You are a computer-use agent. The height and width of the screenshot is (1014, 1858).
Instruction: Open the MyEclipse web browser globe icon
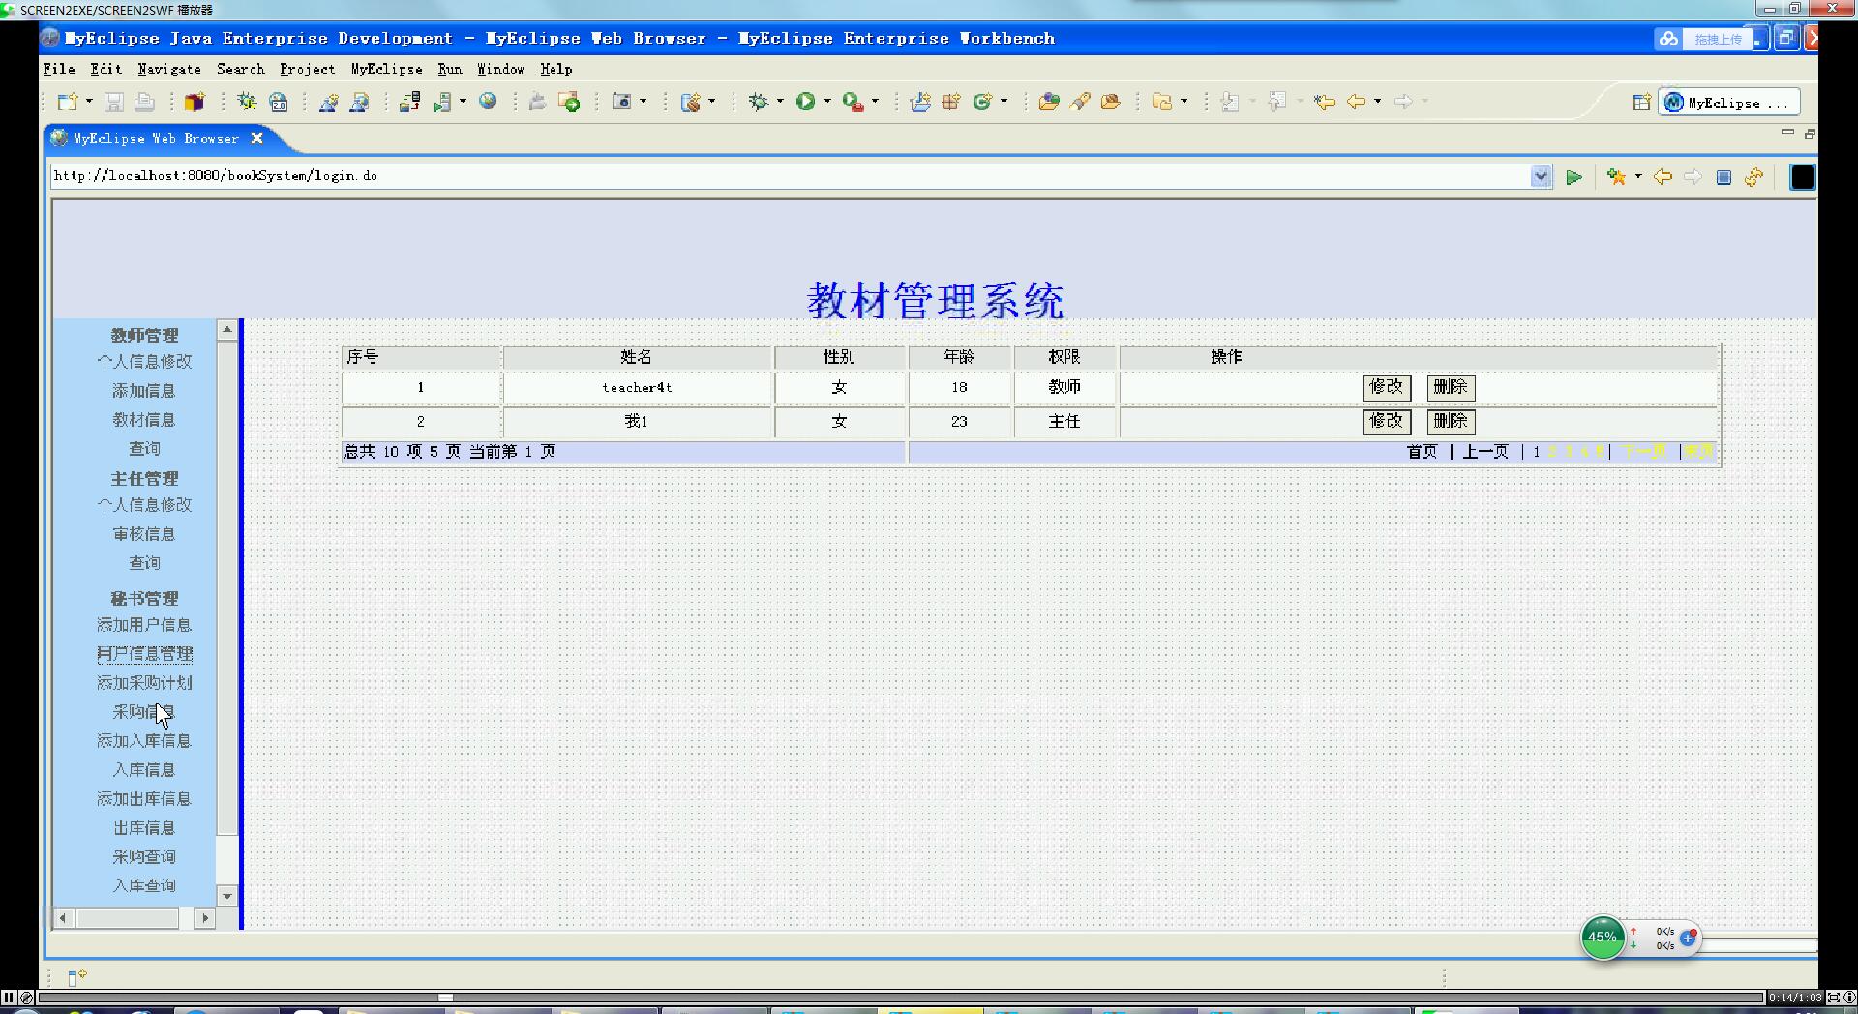tap(488, 101)
